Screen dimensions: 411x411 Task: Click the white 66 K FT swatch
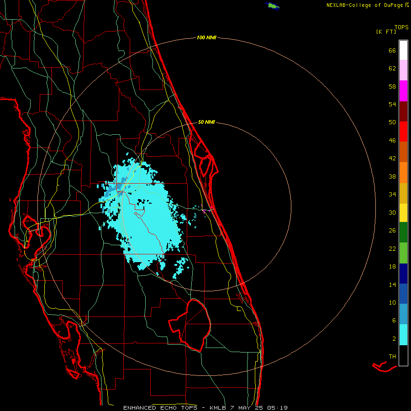403,50
